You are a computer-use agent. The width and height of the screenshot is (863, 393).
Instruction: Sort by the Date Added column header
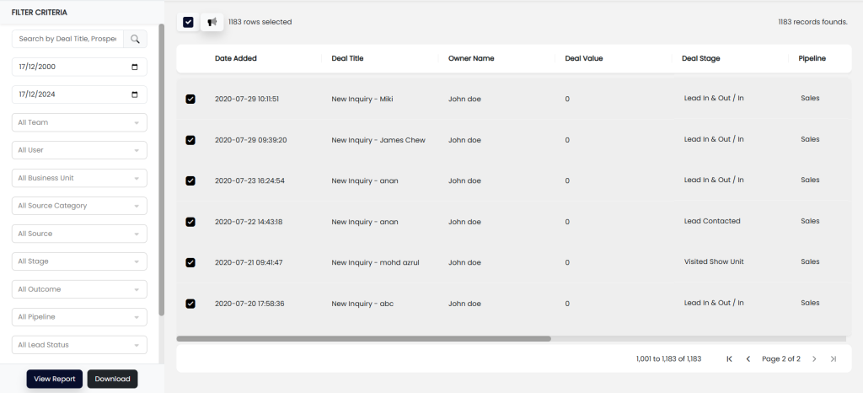(236, 58)
